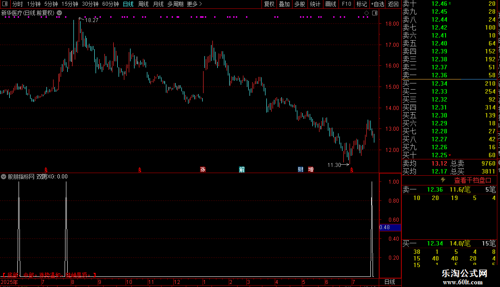Expand the 更多 more periods menu
Viewport: 500px width, 287px height.
195,4
